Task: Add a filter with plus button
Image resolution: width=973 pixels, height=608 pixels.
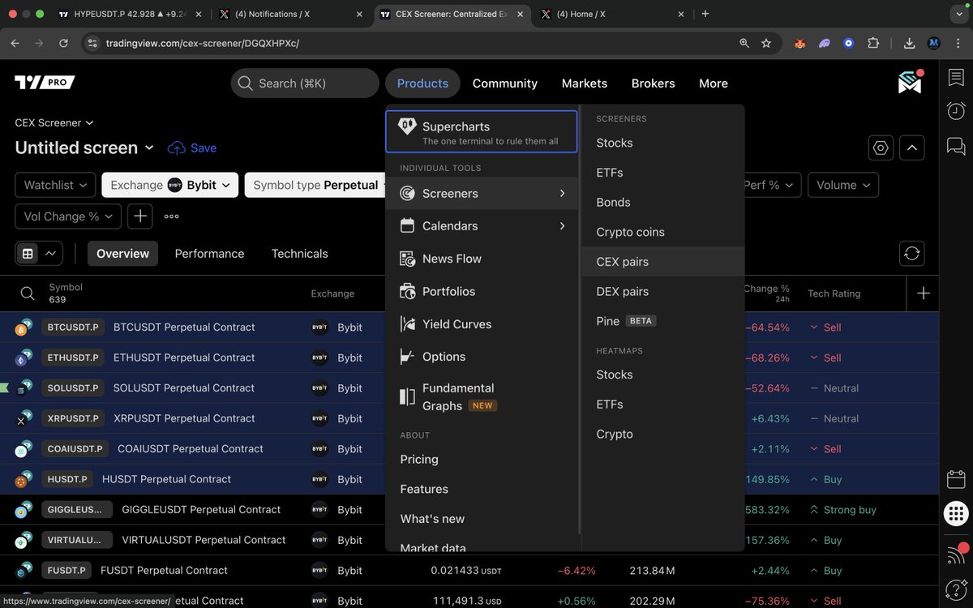Action: tap(140, 216)
